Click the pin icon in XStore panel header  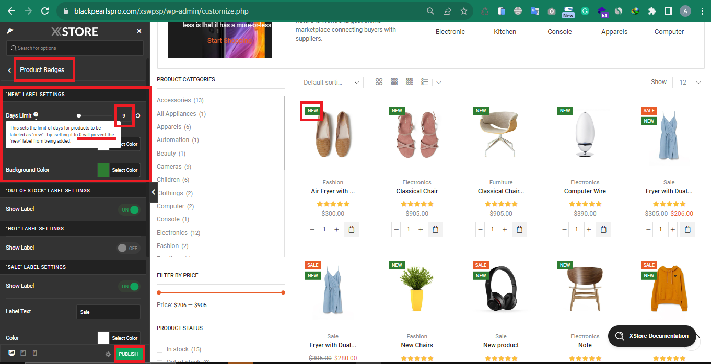(x=9, y=31)
